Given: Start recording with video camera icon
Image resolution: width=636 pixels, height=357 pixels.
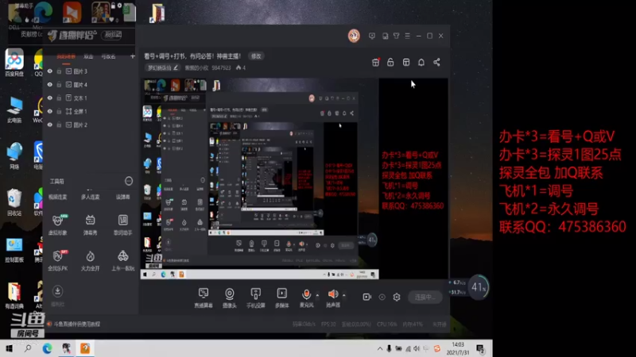Looking at the screenshot, I should [366, 297].
